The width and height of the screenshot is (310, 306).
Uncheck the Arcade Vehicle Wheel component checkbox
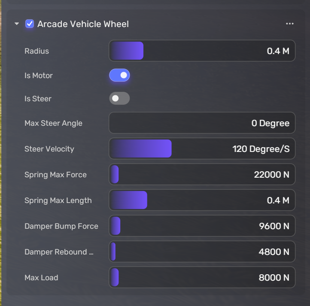[x=30, y=24]
